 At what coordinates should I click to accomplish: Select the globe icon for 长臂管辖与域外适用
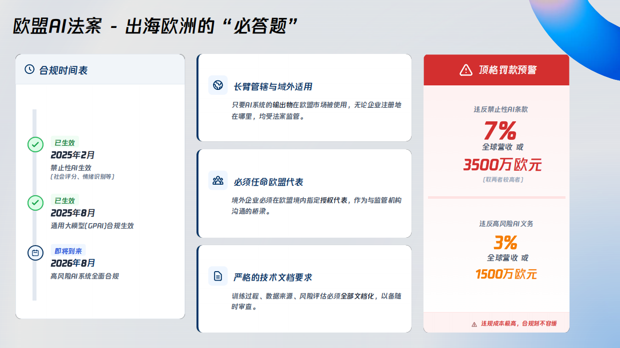click(217, 85)
